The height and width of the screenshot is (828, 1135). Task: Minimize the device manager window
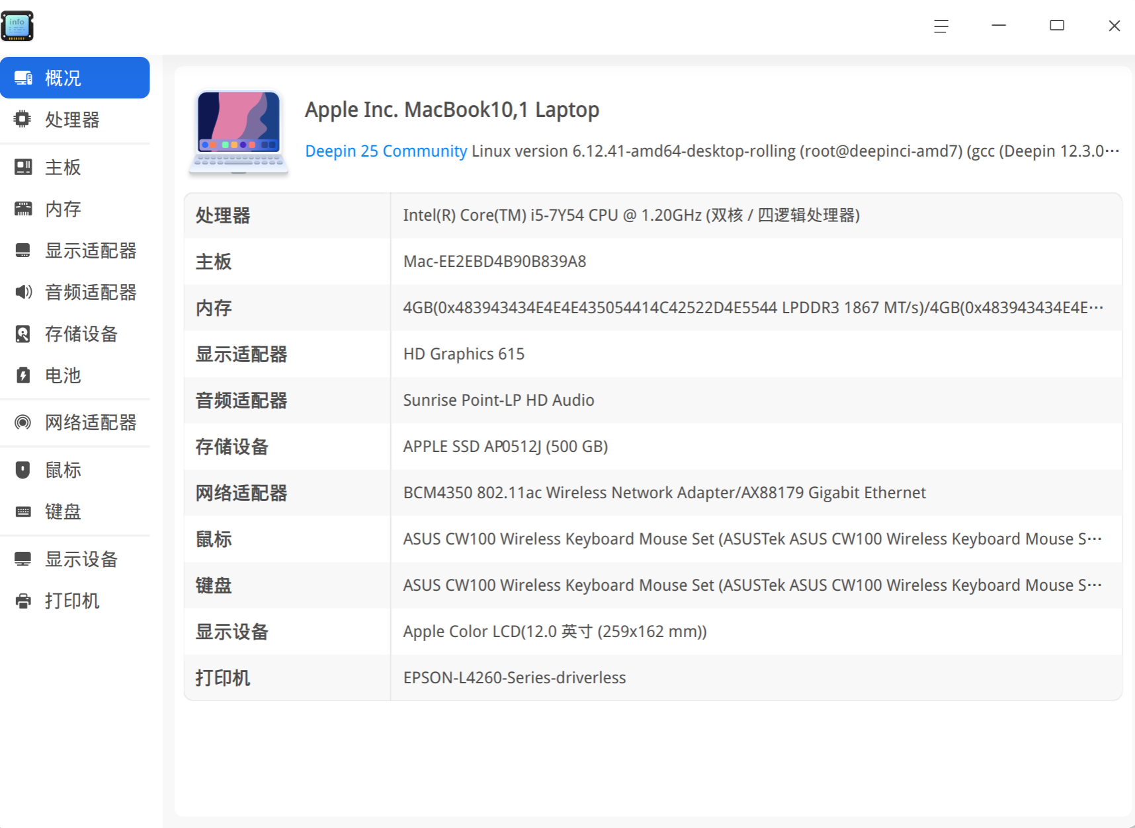pyautogui.click(x=999, y=26)
